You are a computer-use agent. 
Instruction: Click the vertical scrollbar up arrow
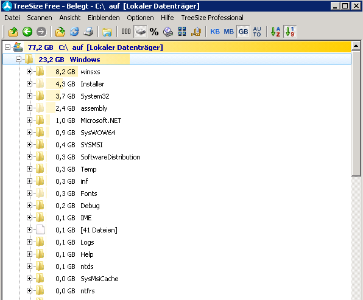[356, 46]
